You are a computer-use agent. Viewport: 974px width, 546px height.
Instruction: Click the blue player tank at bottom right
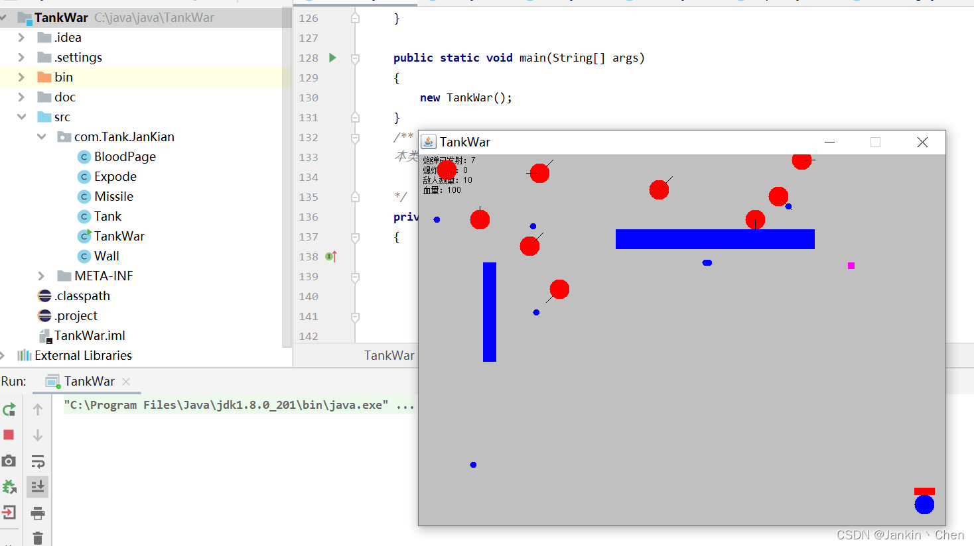coord(924,504)
